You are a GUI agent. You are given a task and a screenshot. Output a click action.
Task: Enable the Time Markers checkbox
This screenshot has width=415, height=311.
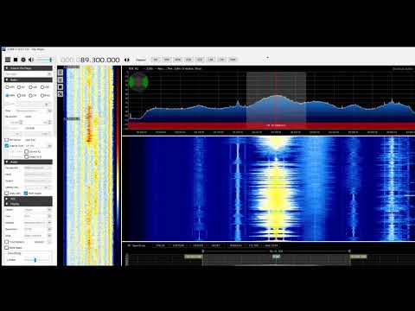tap(7, 242)
